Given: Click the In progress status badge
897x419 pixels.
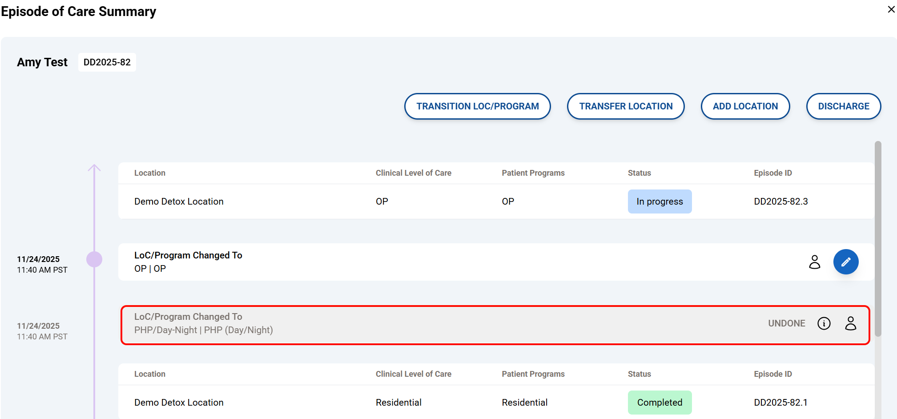Looking at the screenshot, I should pyautogui.click(x=659, y=201).
